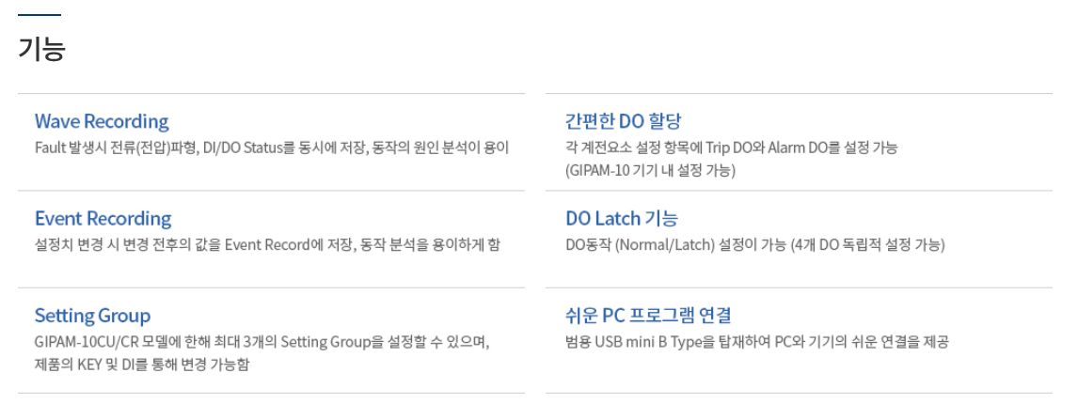1078x419 pixels.
Task: Click the 범용 USB mini B Type description
Action: point(756,342)
